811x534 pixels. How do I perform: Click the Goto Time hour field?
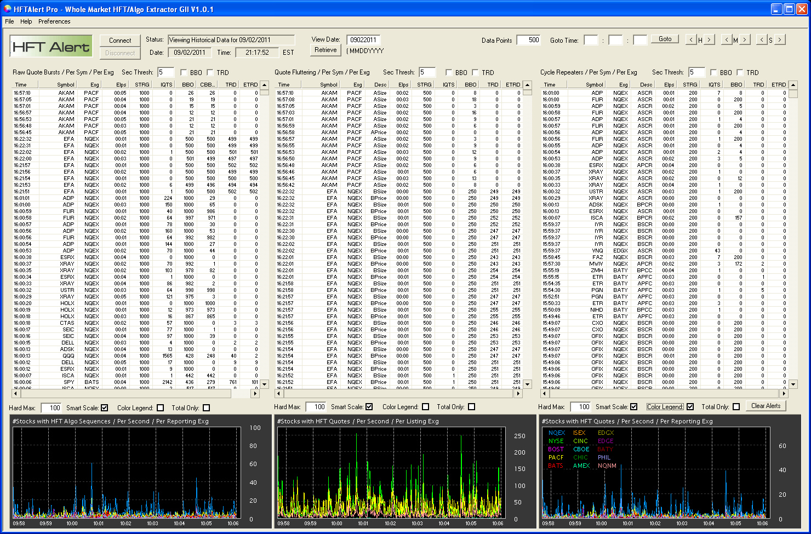pyautogui.click(x=591, y=40)
